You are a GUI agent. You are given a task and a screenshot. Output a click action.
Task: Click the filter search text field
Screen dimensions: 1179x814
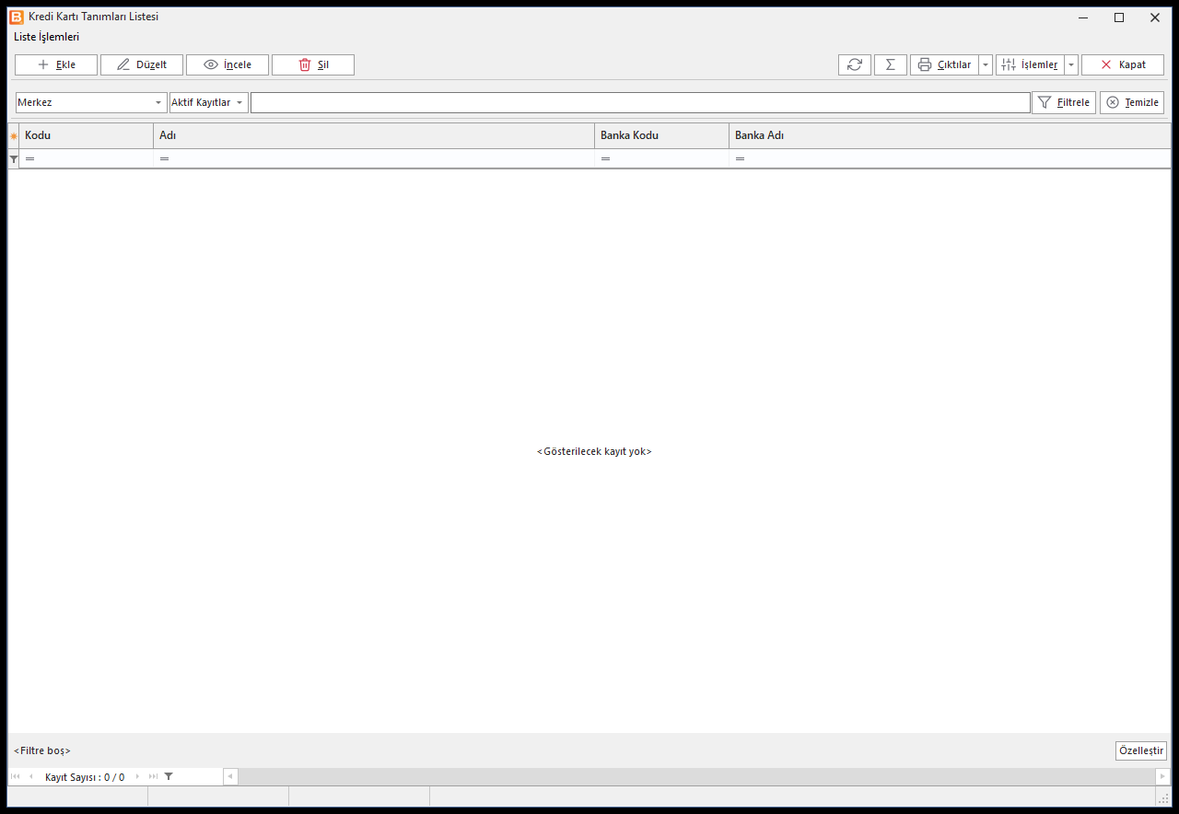[x=640, y=102]
